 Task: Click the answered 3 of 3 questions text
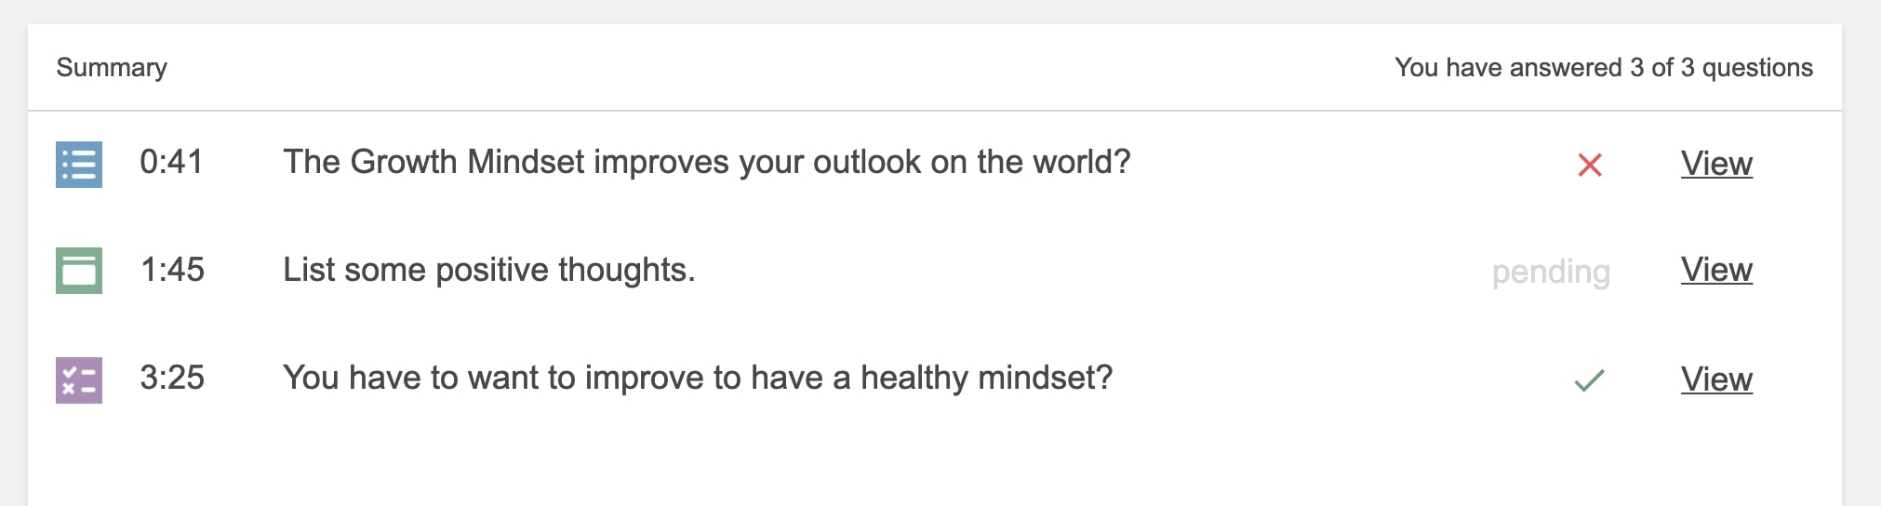(1604, 68)
